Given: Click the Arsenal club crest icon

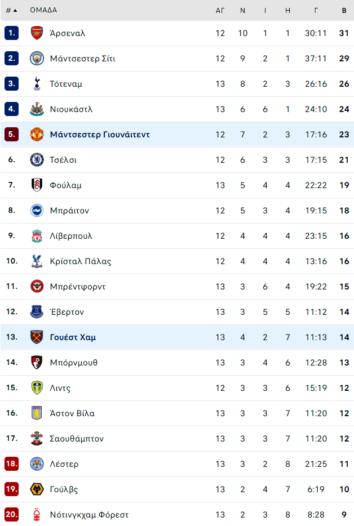Looking at the screenshot, I should [37, 33].
